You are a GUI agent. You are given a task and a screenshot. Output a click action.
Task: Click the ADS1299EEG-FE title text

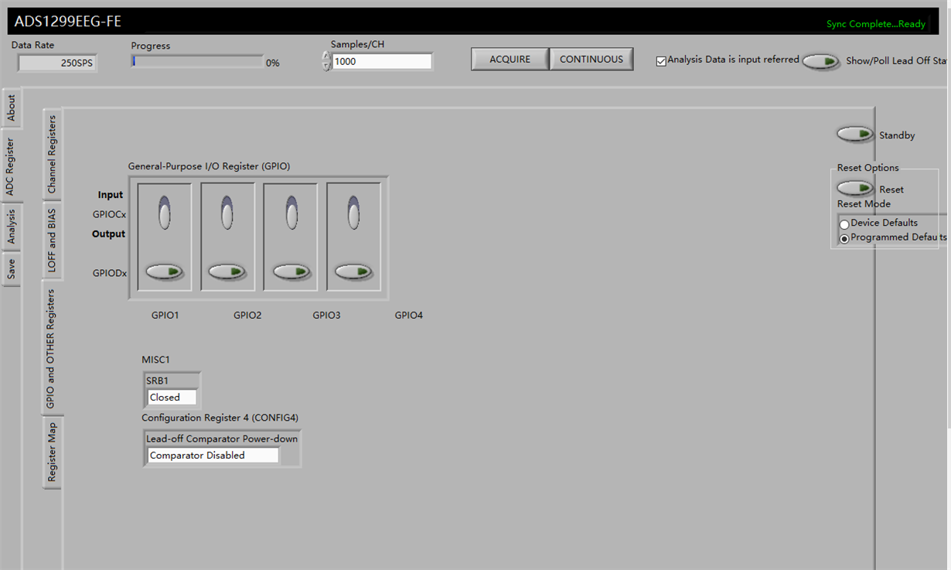(68, 22)
